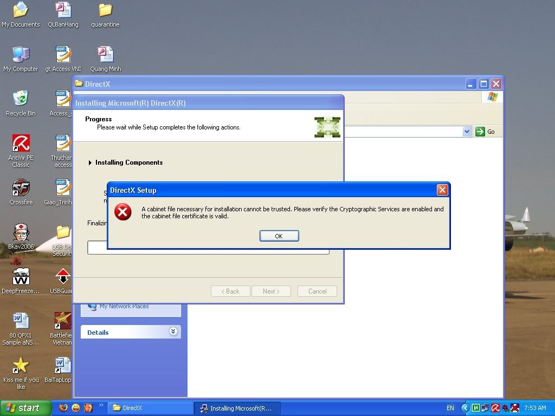555x416 pixels.
Task: Click the EN language indicator
Action: click(x=450, y=408)
